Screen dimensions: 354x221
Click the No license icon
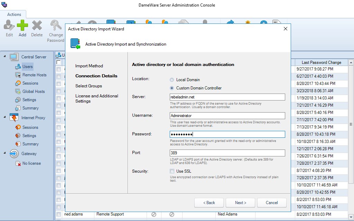pos(18,163)
